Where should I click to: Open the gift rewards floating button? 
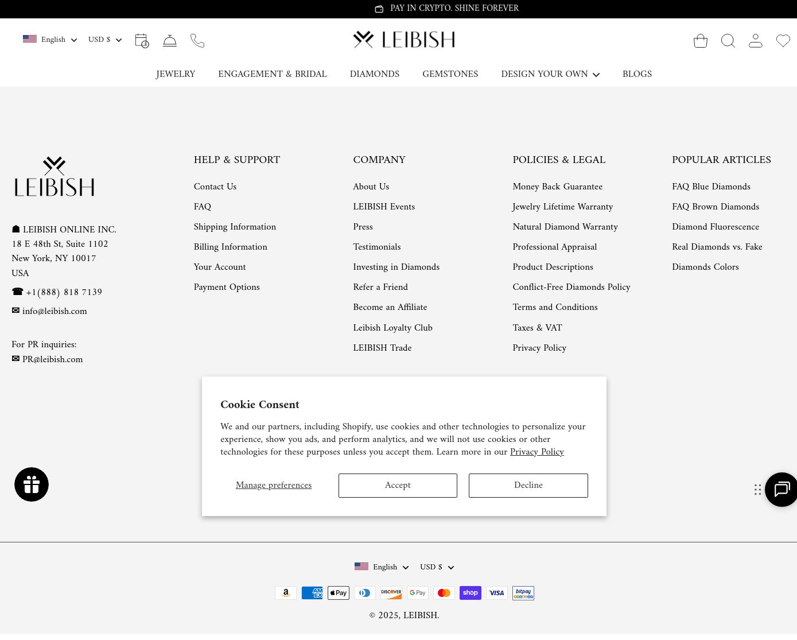[32, 484]
